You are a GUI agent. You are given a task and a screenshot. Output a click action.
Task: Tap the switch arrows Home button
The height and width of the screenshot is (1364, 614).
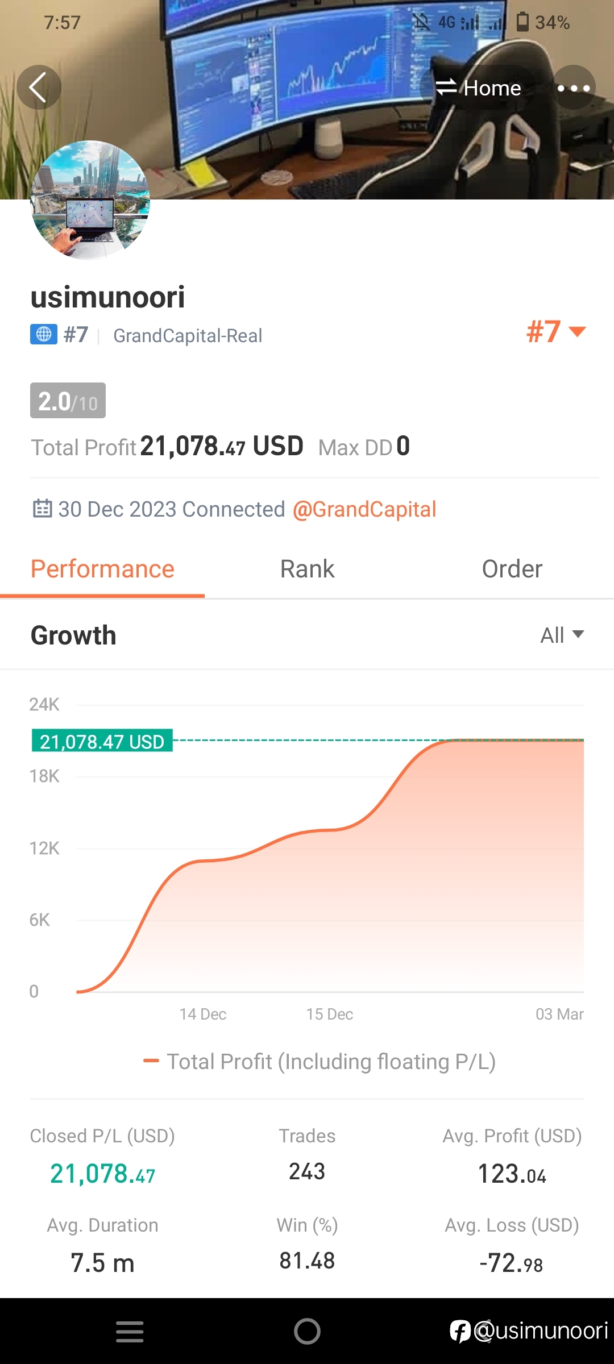[479, 88]
